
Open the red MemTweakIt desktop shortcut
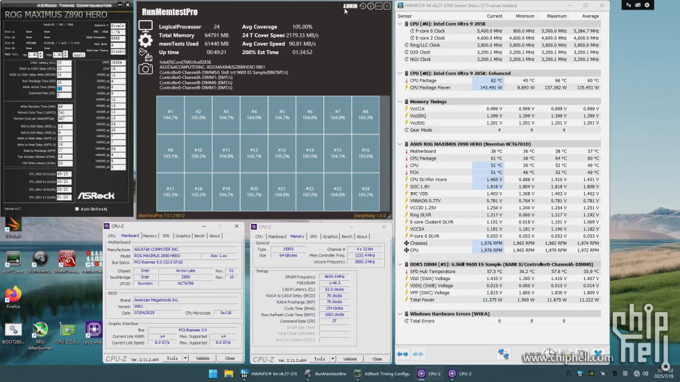[x=67, y=262]
